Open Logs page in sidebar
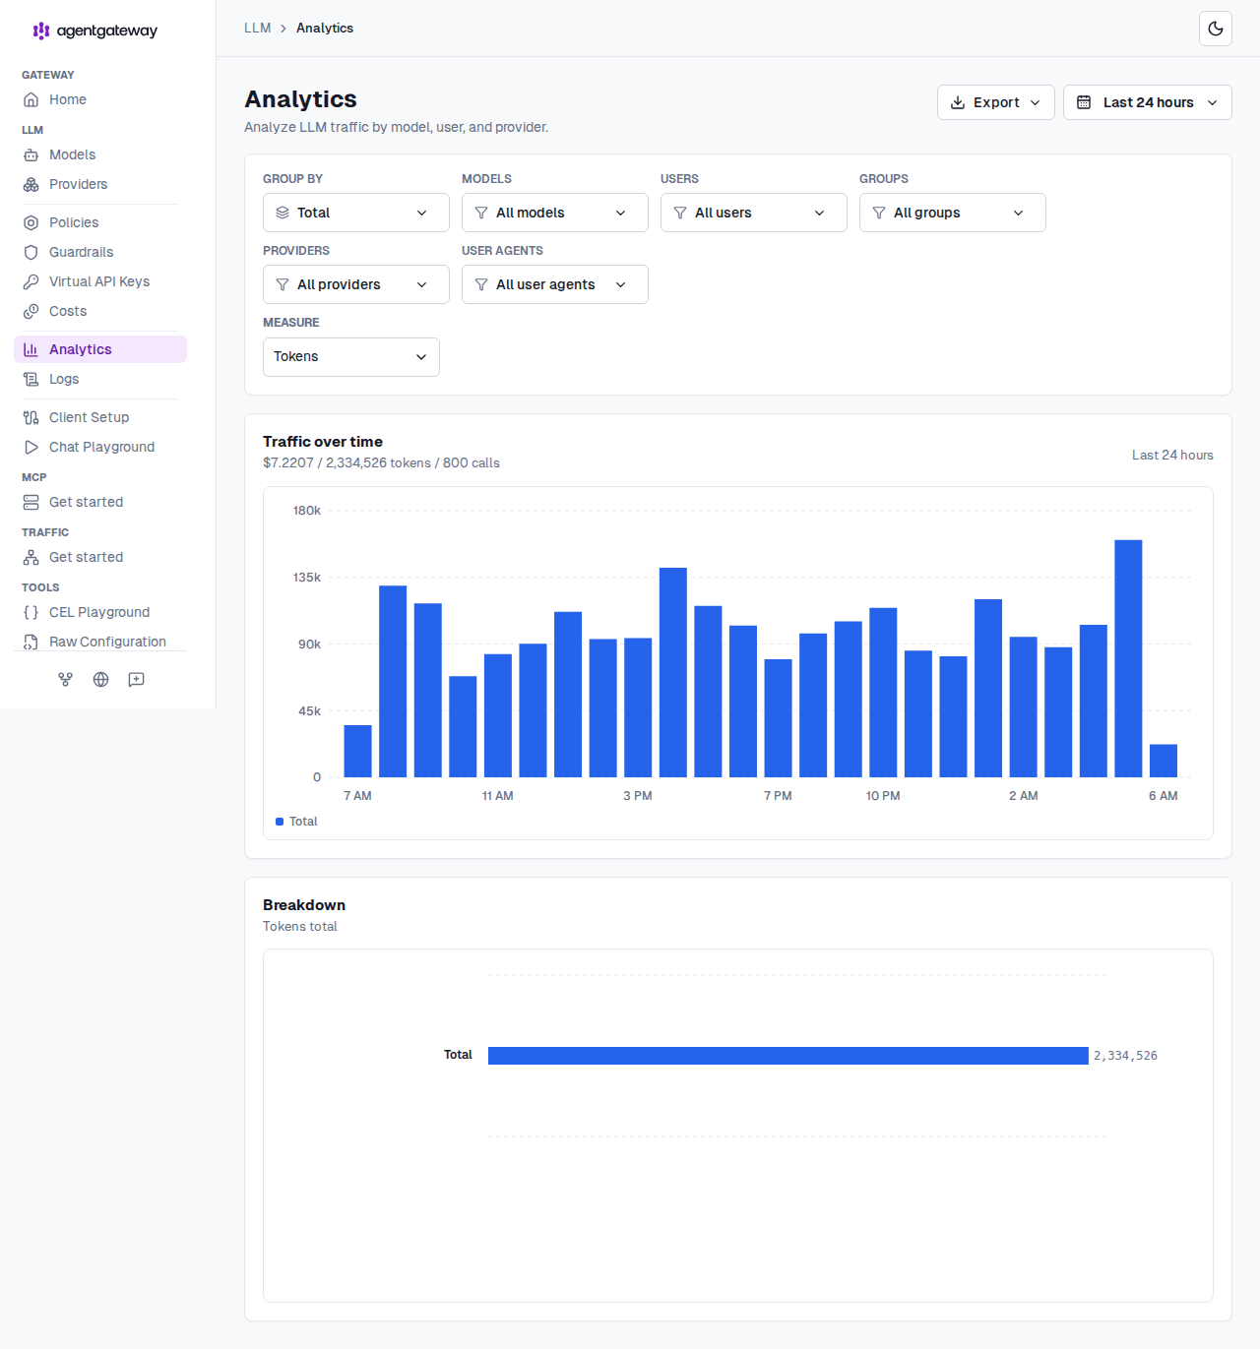Viewport: 1260px width, 1349px height. [x=100, y=379]
